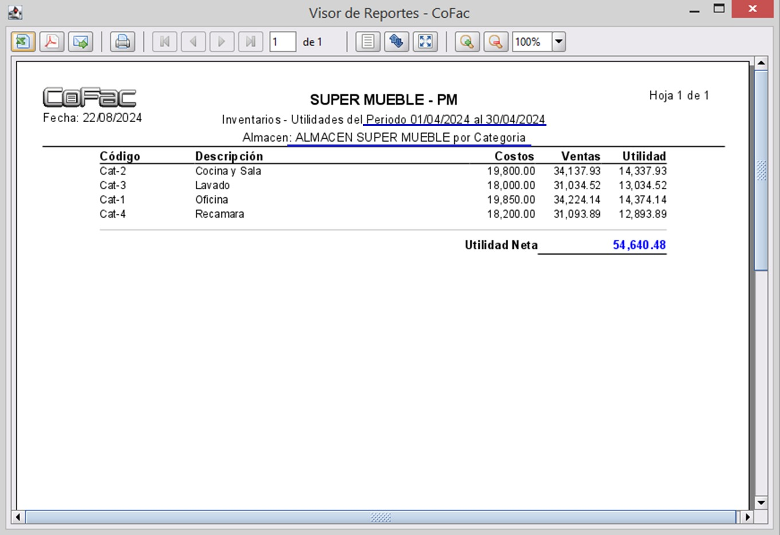
Task: Click the horizontal scrollbar thumb
Action: pyautogui.click(x=381, y=517)
